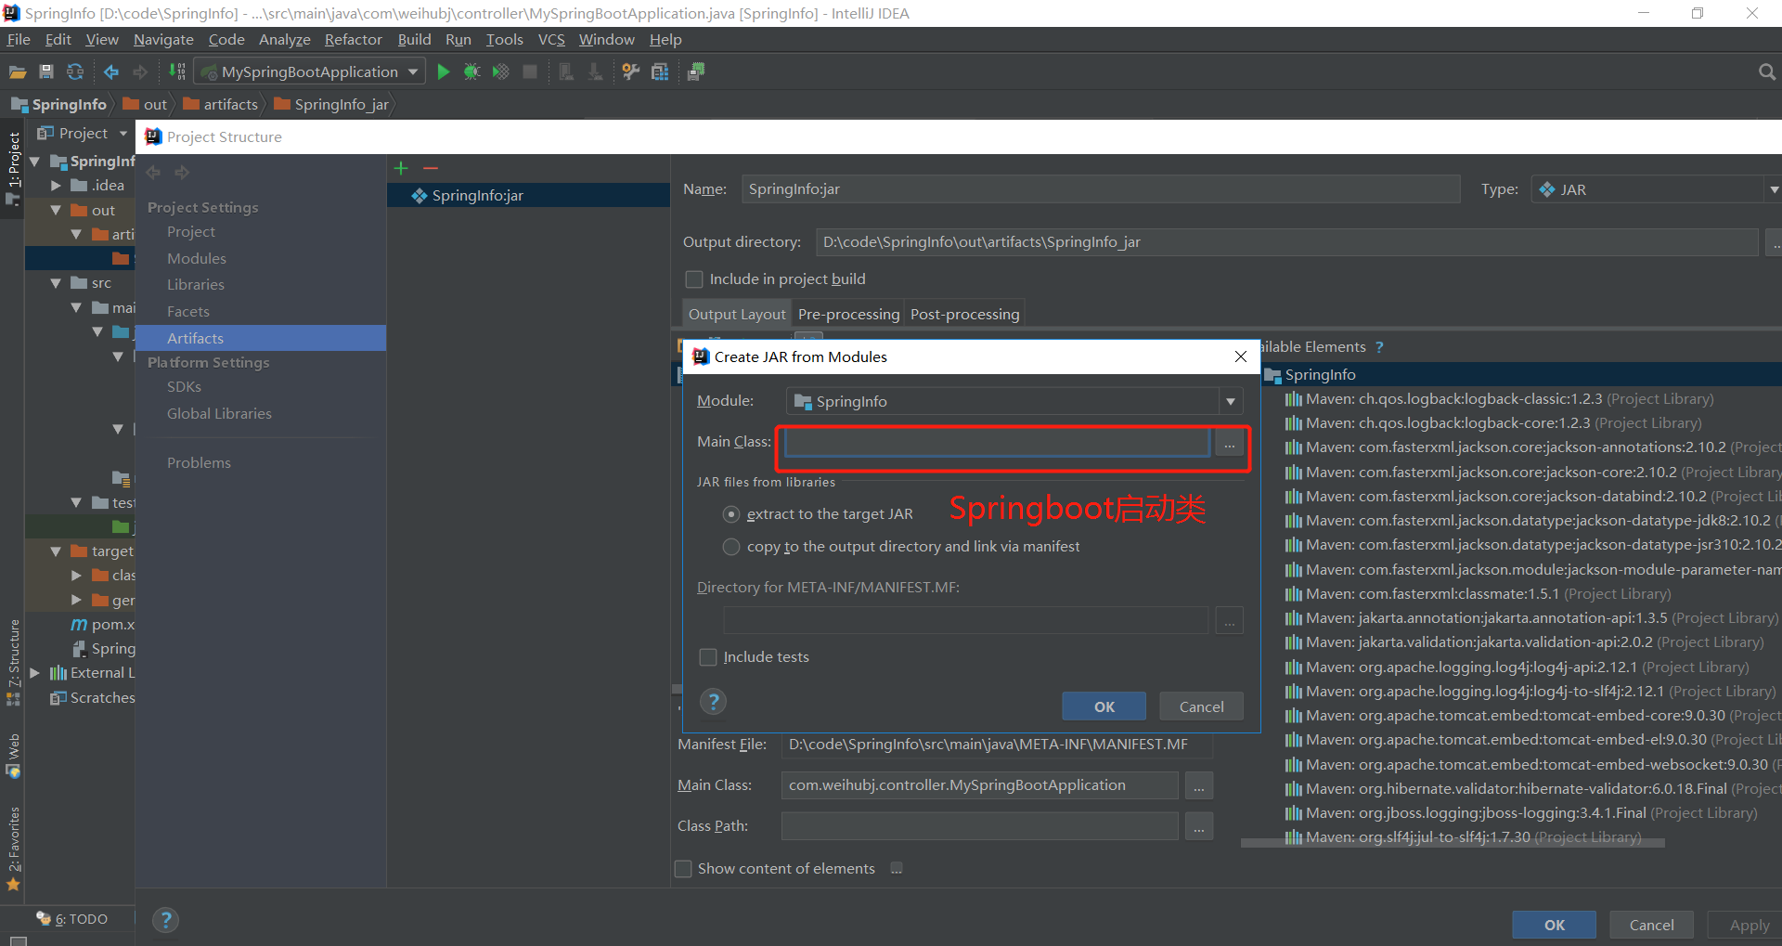This screenshot has height=946, width=1782.
Task: Select the Output Layout tab
Action: coord(737,315)
